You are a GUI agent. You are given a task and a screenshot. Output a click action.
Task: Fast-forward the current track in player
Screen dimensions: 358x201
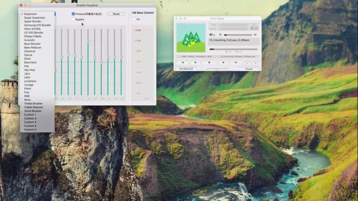tap(223, 62)
